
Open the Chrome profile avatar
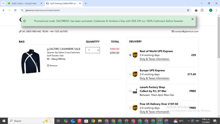pyautogui.click(x=211, y=10)
